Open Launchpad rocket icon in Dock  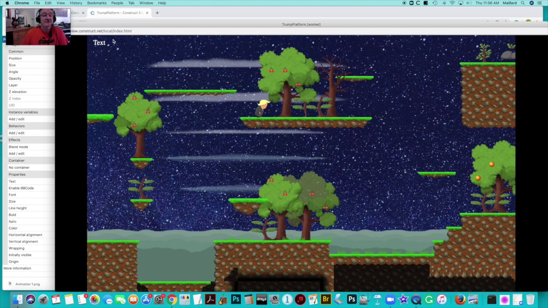tap(43, 299)
